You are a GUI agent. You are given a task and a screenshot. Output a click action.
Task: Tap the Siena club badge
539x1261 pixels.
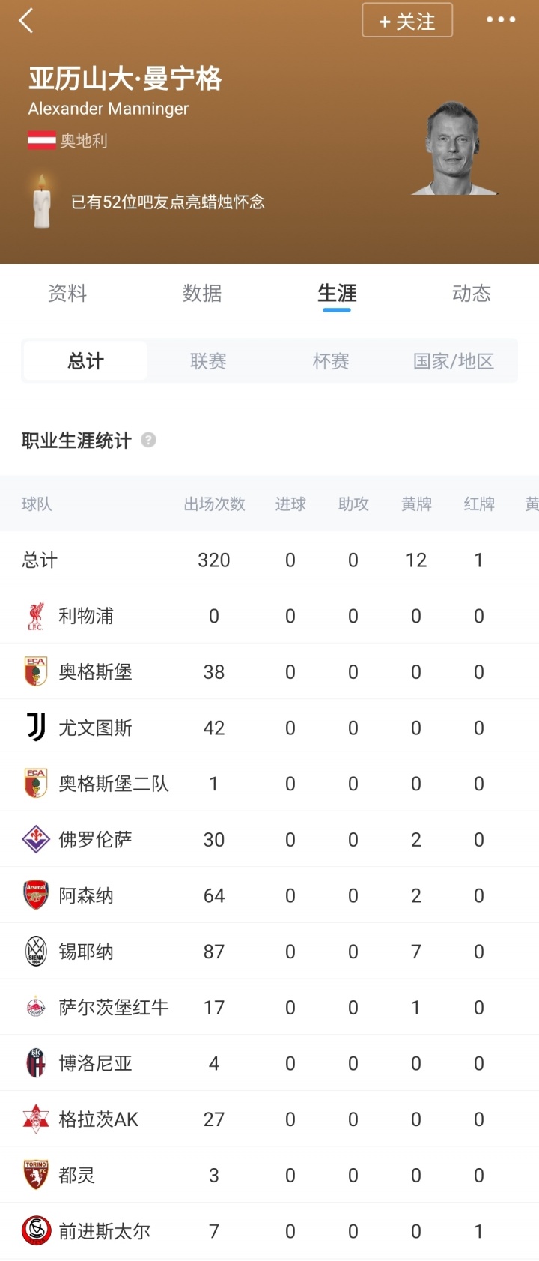click(x=35, y=952)
